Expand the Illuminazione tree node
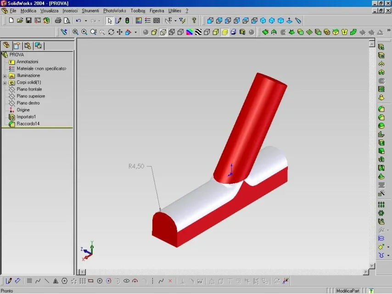The width and height of the screenshot is (392, 294). [x=5, y=75]
